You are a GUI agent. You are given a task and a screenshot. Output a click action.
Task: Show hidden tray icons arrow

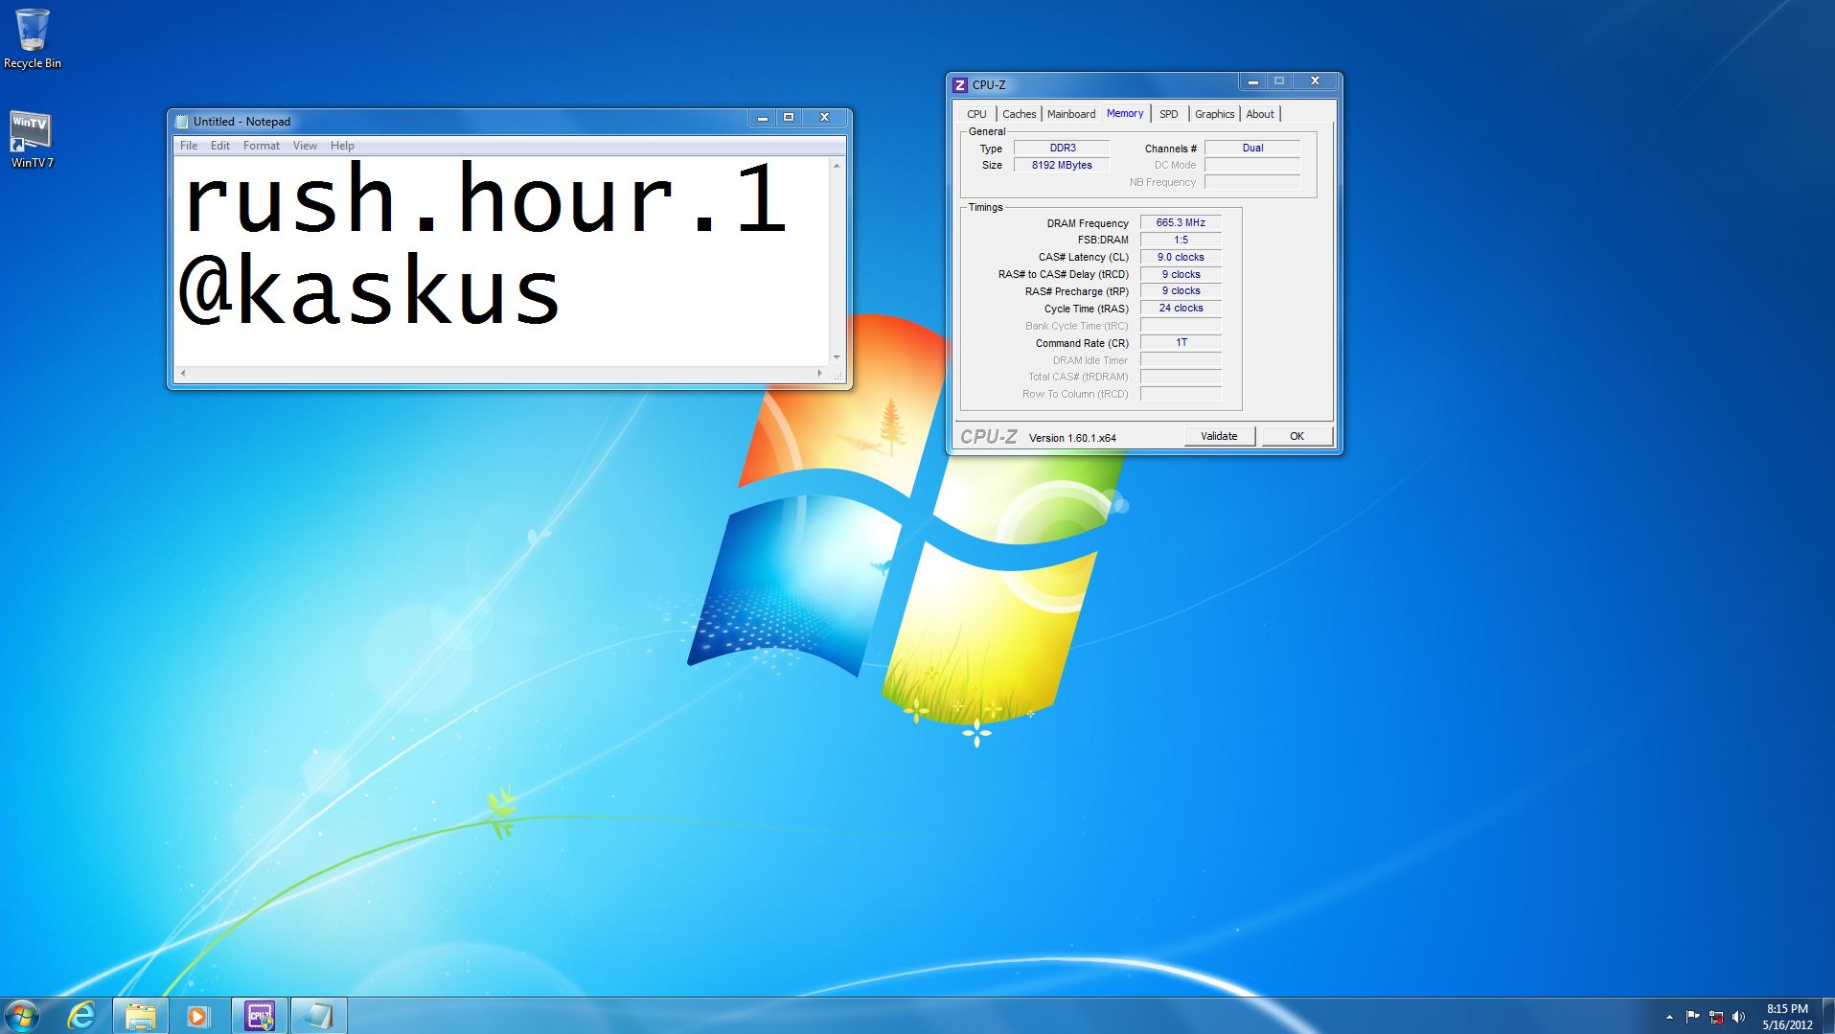click(x=1669, y=1017)
